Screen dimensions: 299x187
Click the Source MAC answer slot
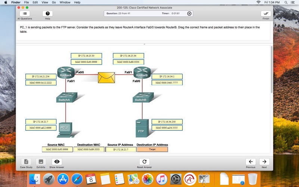(x=57, y=149)
